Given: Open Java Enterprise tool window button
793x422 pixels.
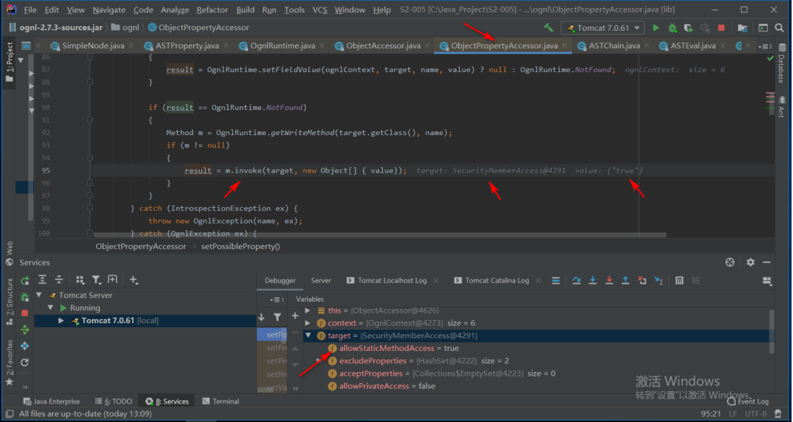Looking at the screenshot, I should pos(51,401).
